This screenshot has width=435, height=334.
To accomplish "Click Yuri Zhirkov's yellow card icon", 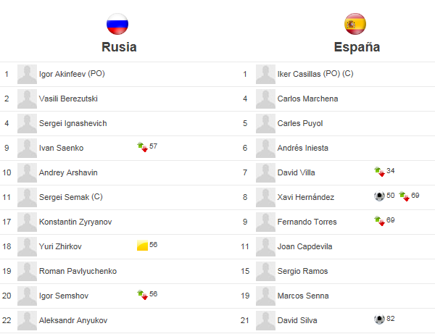I will [x=142, y=246].
